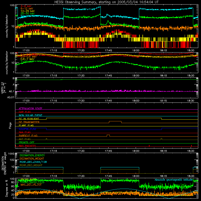Select the ATTENUATOR_STATE flag label

30,109
